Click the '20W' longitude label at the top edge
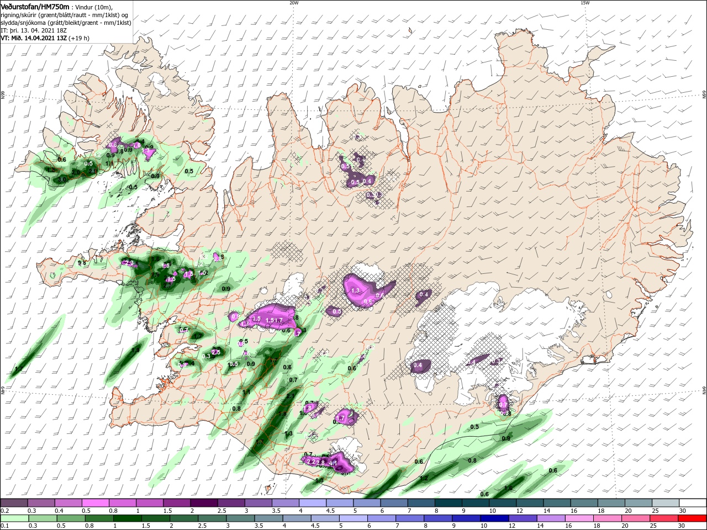This screenshot has height=530, width=707. pyautogui.click(x=294, y=3)
